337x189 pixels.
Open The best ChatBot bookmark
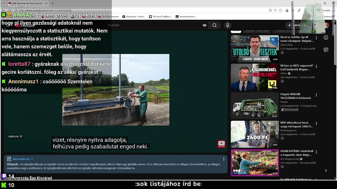tap(161, 17)
